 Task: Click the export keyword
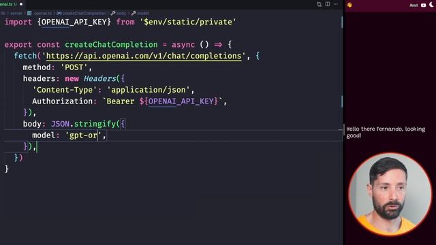pos(18,45)
